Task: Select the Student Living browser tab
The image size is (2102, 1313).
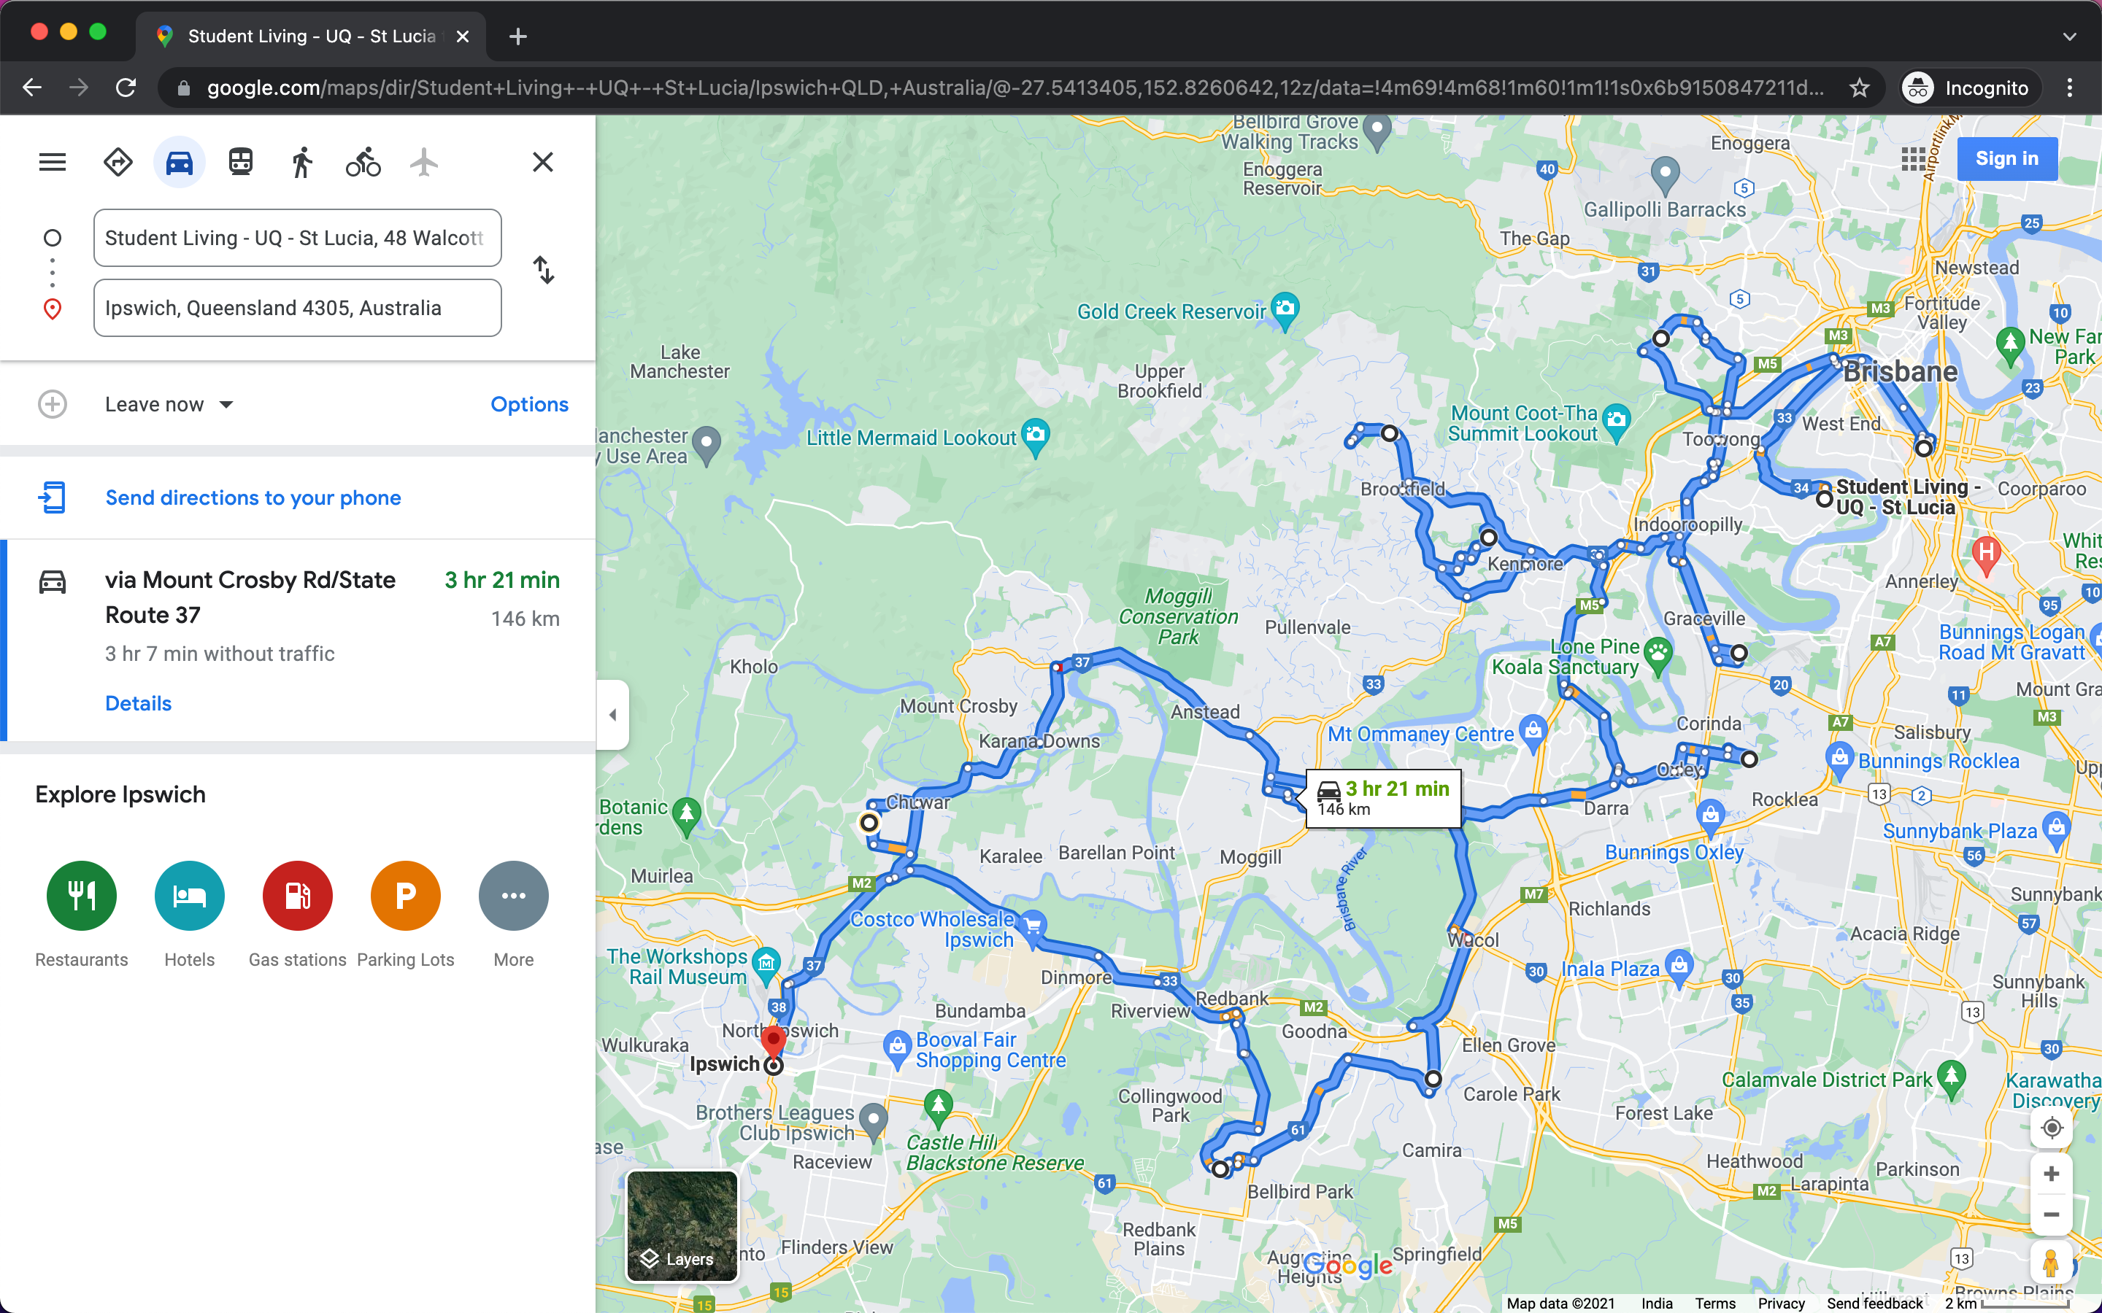Action: click(x=311, y=36)
